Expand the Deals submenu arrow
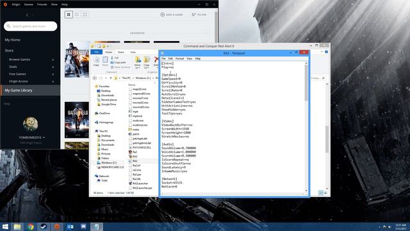Screen dimensions: 410x231 [x=53, y=67]
